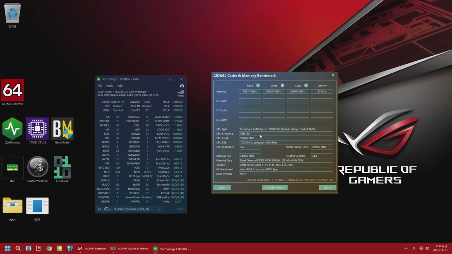
Task: Open the BIOS desktop shortcut
Action: (x=37, y=209)
